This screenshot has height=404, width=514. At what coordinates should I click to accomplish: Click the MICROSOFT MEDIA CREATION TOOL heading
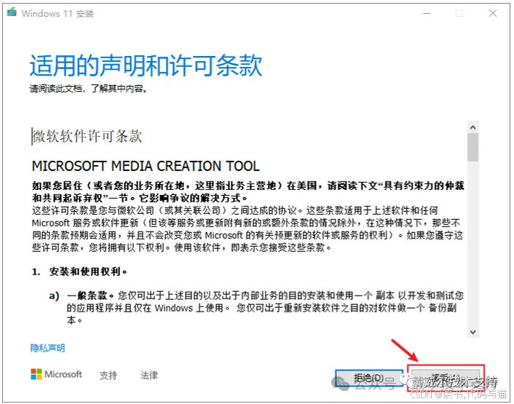[146, 166]
